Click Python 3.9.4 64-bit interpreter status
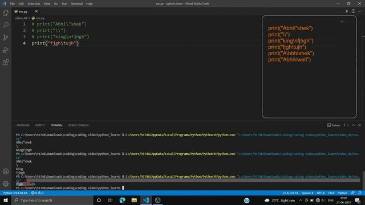The width and height of the screenshot is (365, 205). point(15,193)
